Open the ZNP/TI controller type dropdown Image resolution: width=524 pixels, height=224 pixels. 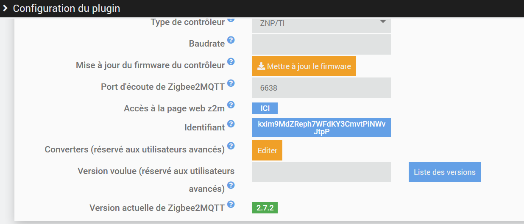pyautogui.click(x=321, y=24)
